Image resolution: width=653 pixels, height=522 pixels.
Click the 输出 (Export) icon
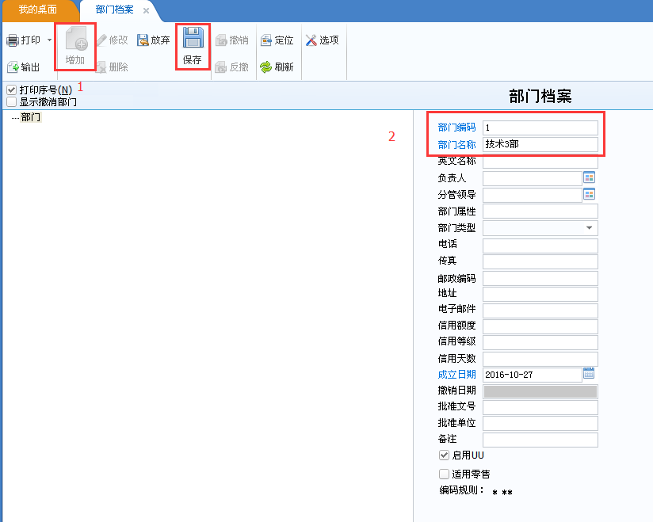tap(24, 66)
